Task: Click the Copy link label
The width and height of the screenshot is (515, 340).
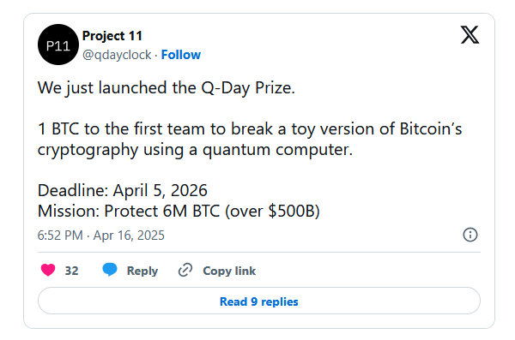Action: click(x=229, y=271)
